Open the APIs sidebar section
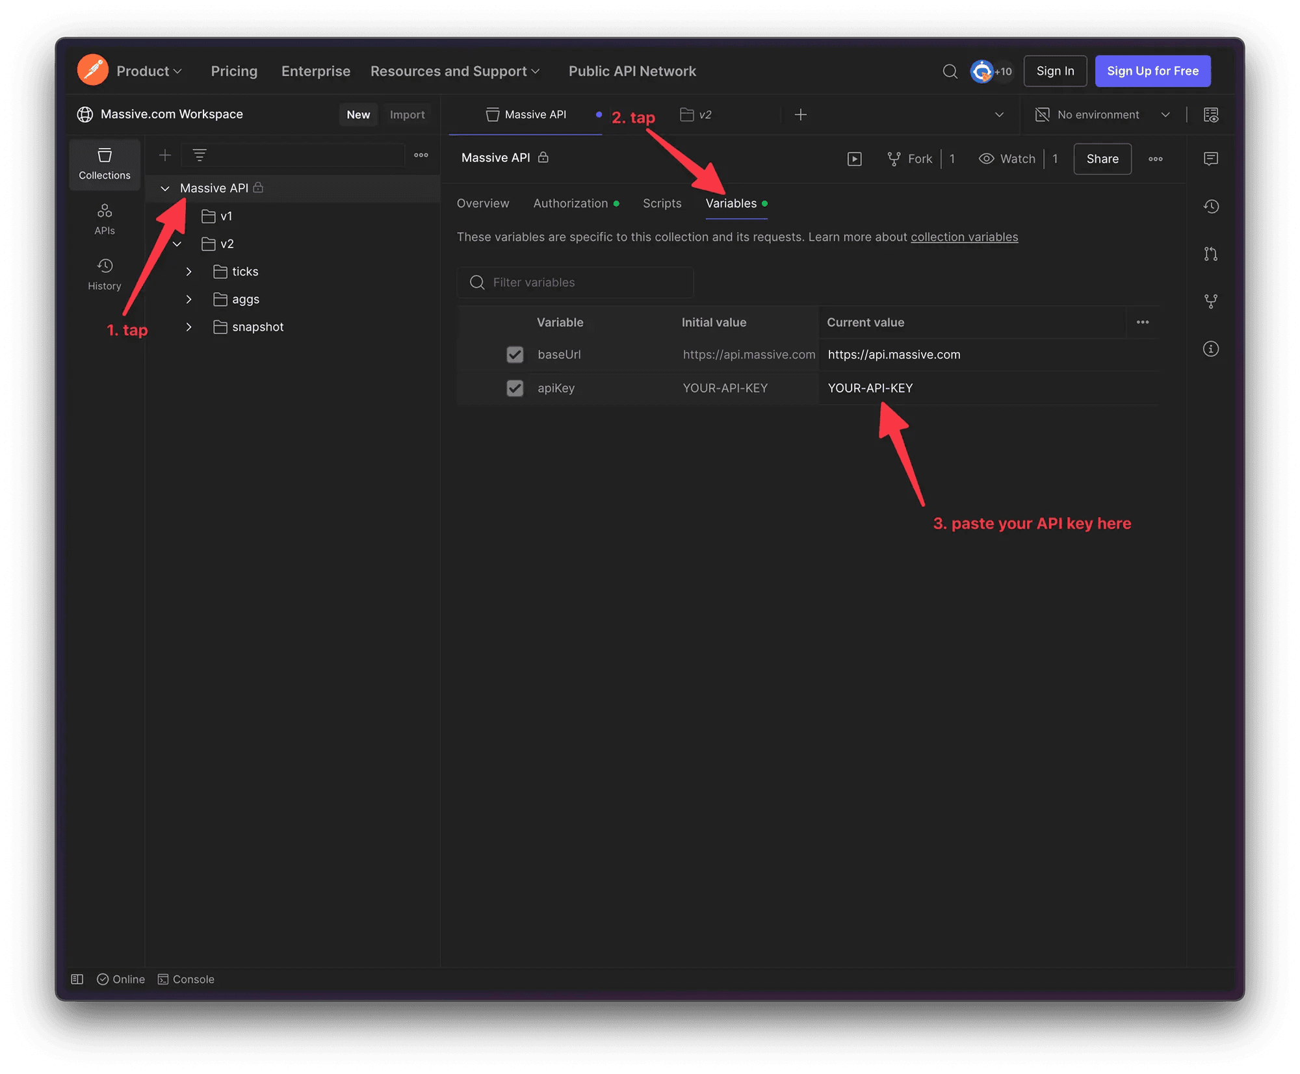Image resolution: width=1300 pixels, height=1074 pixels. [104, 219]
